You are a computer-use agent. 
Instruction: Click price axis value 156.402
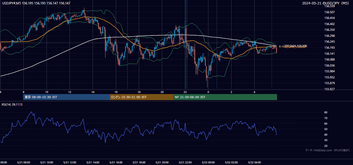coord(330,24)
